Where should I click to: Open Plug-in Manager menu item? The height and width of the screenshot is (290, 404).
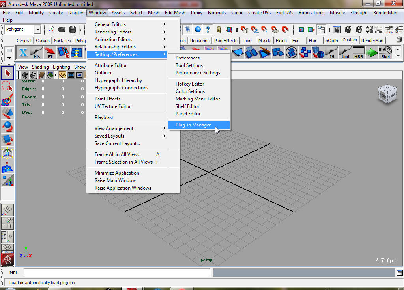click(199, 125)
